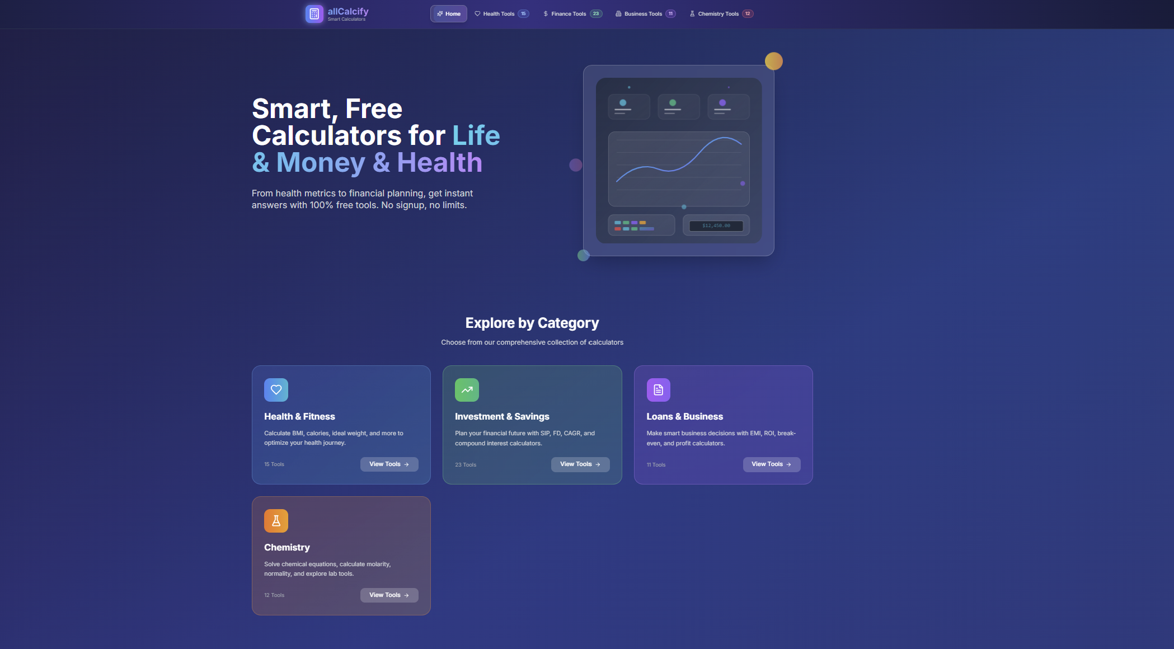Click View Tools on Chemistry card
Viewport: 1174px width, 649px height.
coord(389,595)
